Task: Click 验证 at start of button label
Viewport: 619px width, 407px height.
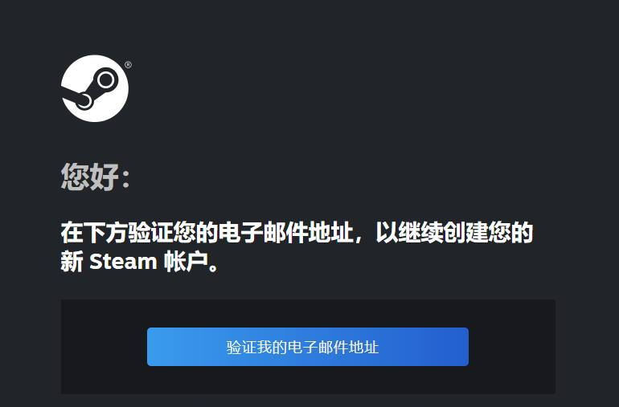Action: (242, 347)
